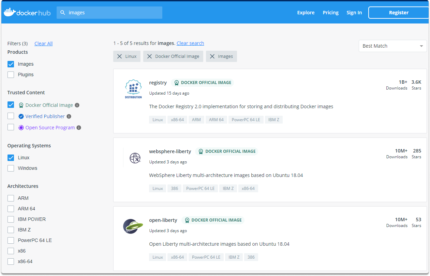The height and width of the screenshot is (276, 430).
Task: Click info icon next to Open Source Program
Action: 79,128
